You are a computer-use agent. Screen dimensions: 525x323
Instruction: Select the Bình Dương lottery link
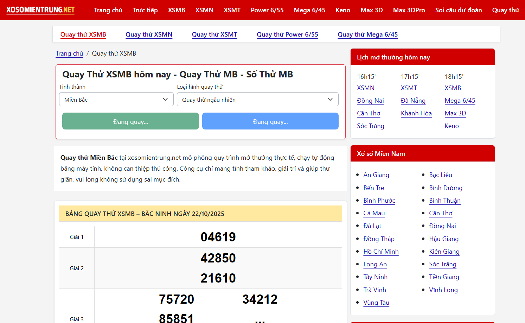[446, 188]
